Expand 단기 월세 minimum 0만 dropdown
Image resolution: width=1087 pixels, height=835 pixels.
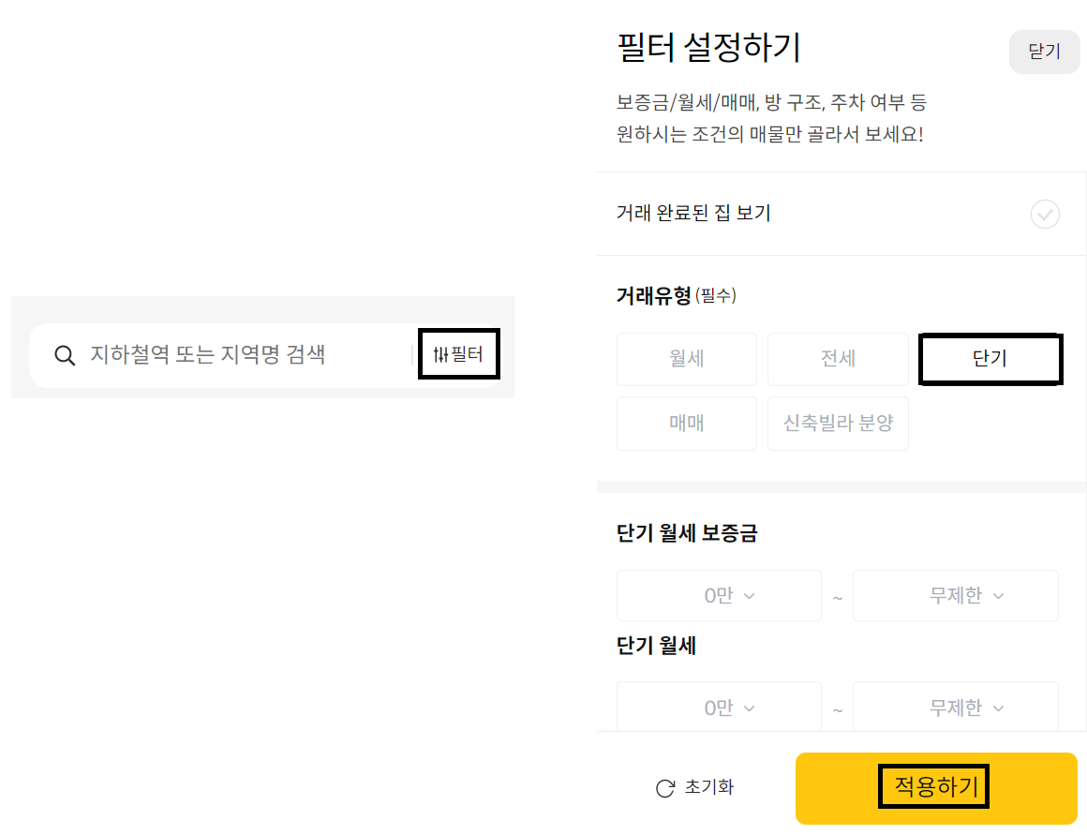(719, 708)
